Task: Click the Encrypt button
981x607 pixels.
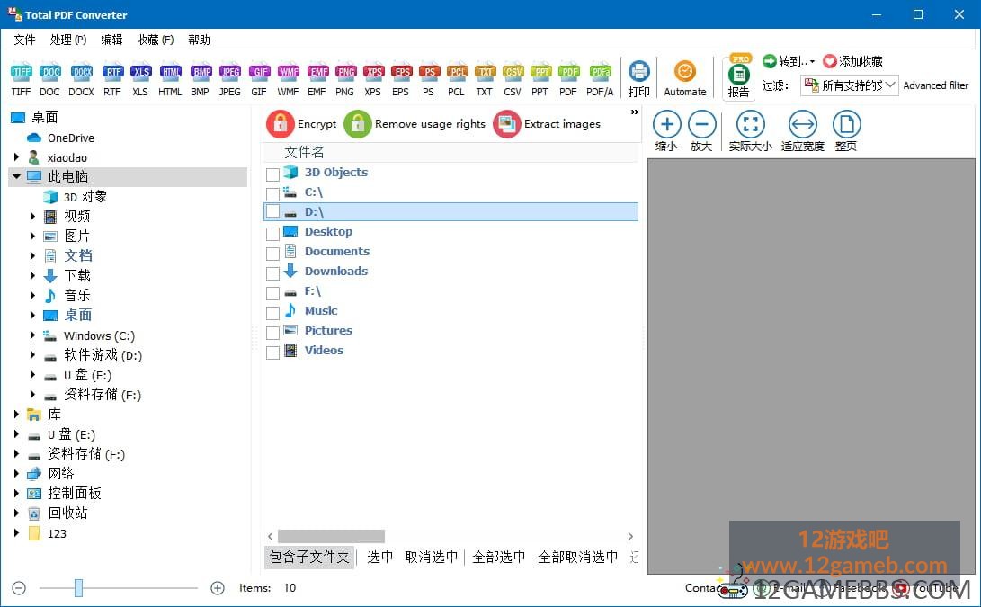Action: (302, 124)
